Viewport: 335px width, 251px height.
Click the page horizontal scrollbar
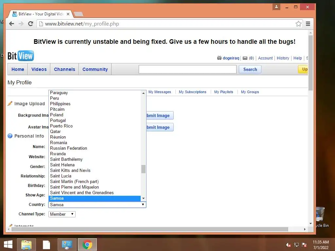(x=150, y=229)
